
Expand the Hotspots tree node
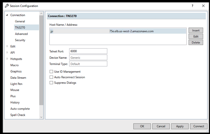coord(7,59)
